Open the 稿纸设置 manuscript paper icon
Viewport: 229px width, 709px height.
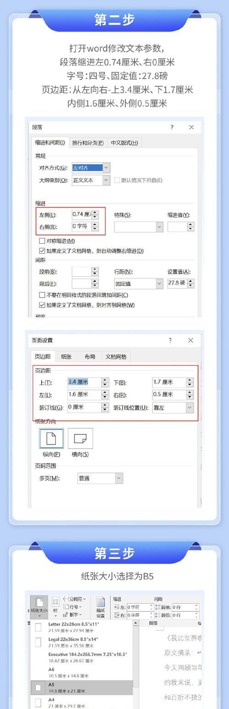tap(100, 607)
